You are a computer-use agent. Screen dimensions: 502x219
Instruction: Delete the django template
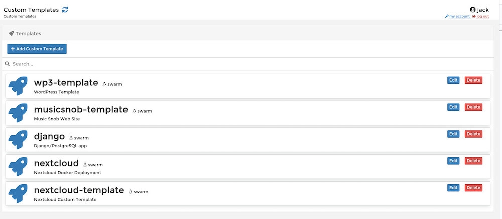point(473,134)
